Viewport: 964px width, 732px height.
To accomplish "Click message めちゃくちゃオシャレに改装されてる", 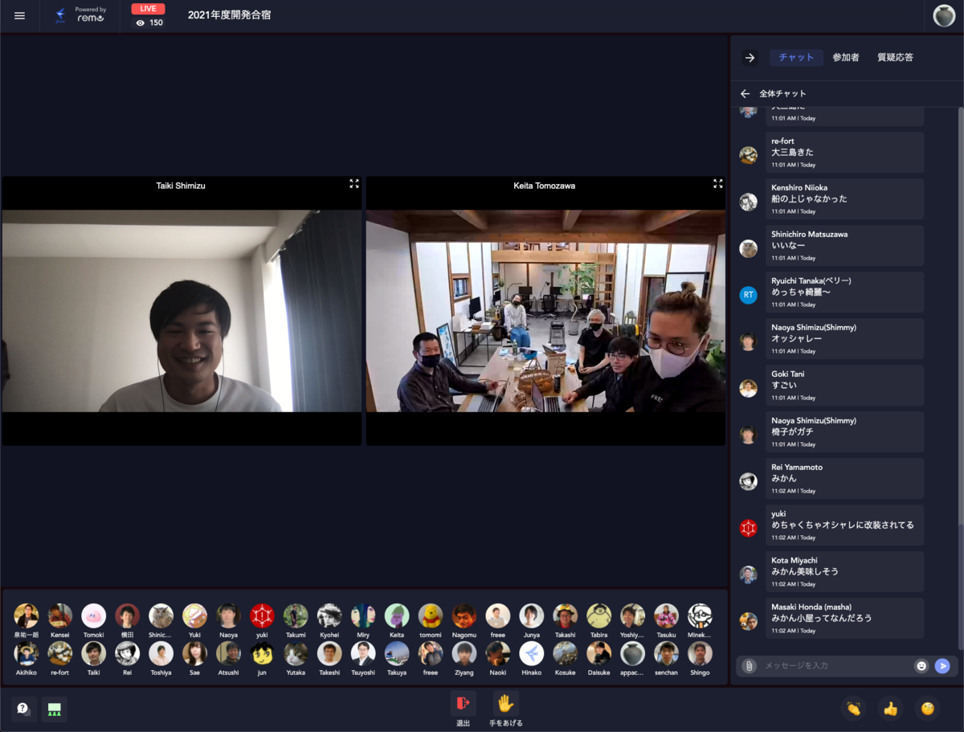I will [843, 525].
